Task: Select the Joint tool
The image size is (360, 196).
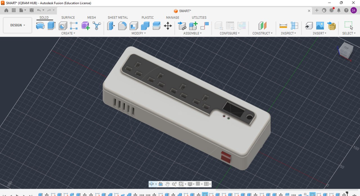Action: click(205, 26)
